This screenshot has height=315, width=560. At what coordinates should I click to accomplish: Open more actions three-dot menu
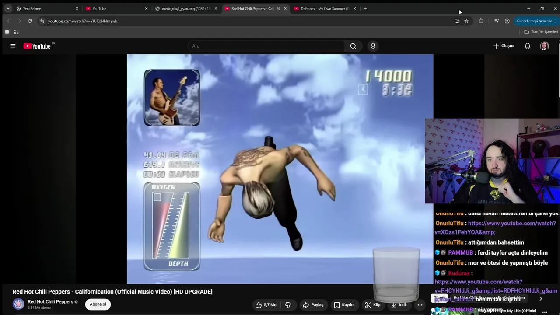click(x=420, y=305)
